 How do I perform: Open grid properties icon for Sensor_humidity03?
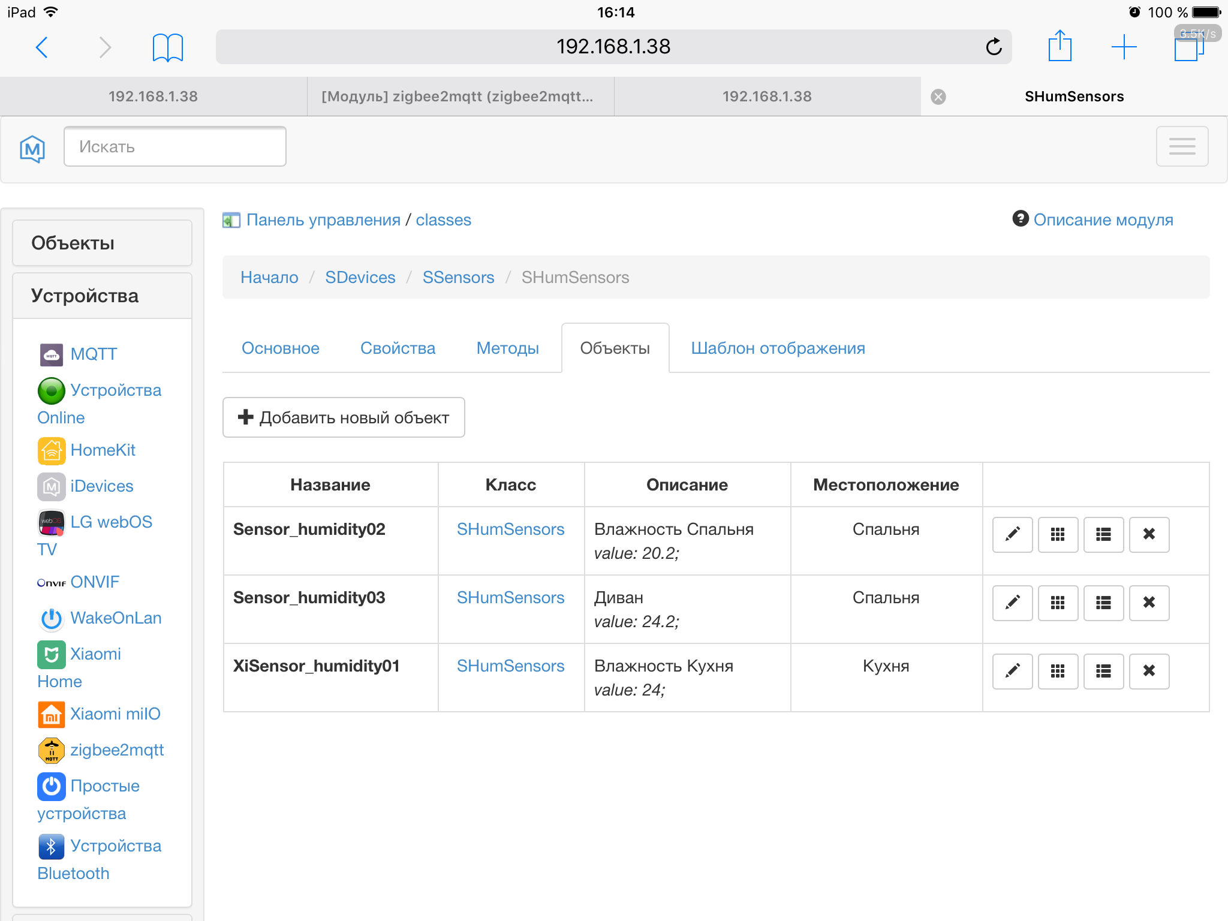(1058, 603)
